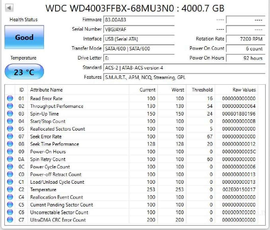
Task: Click the Power On Count value 6 count
Action: coord(246,49)
